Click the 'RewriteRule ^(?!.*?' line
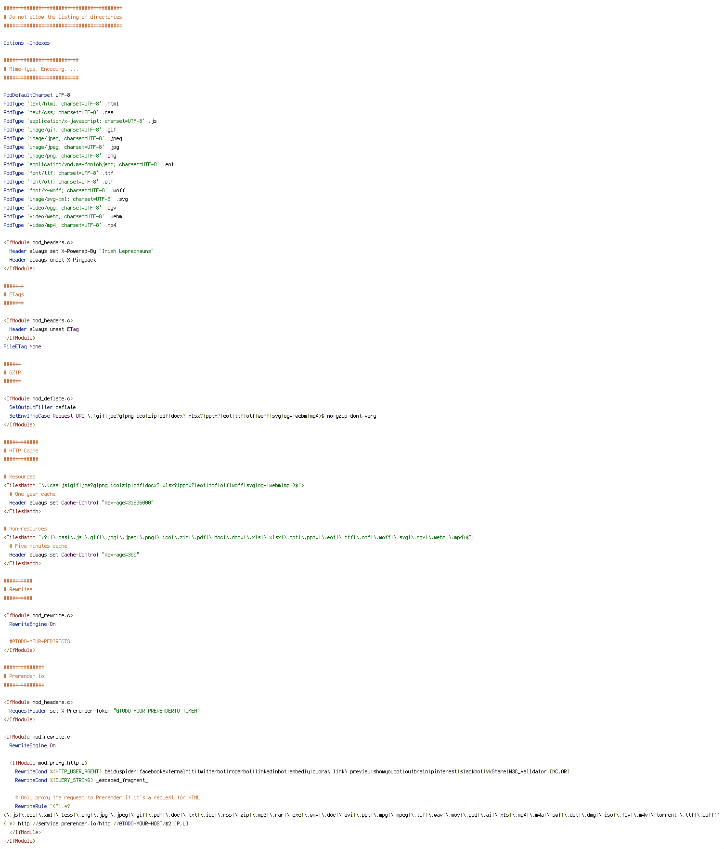 [42, 806]
